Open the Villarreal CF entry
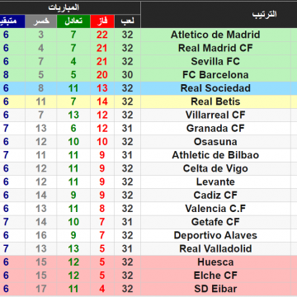Viewport: 297px width, 297px height. pyautogui.click(x=215, y=115)
